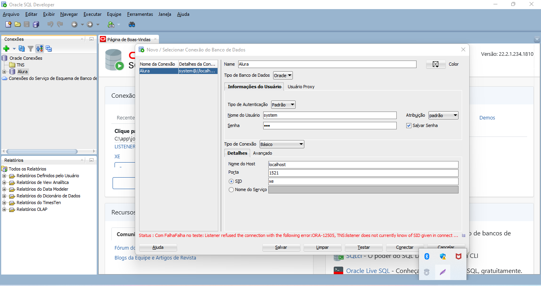Open the Ferramentas menu
This screenshot has height=286, width=541.
140,14
